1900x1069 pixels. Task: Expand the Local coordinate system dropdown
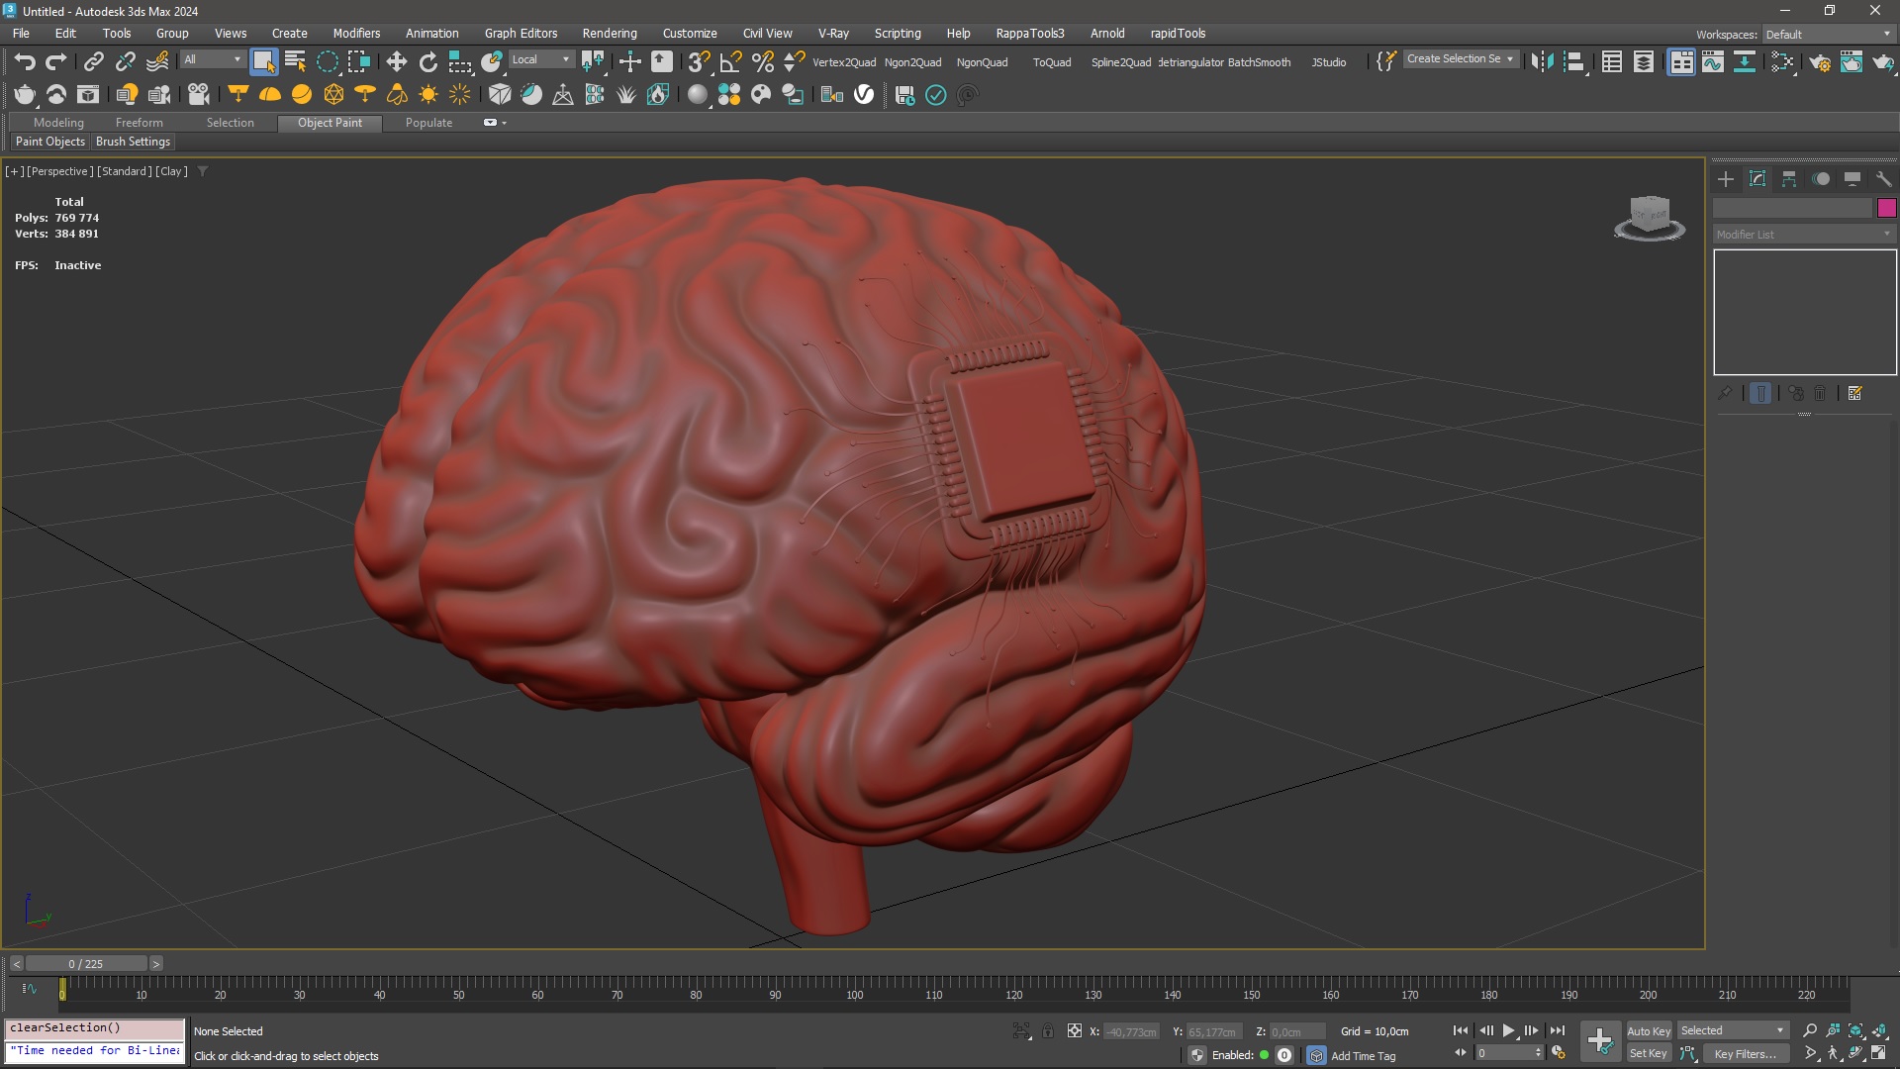click(x=540, y=59)
